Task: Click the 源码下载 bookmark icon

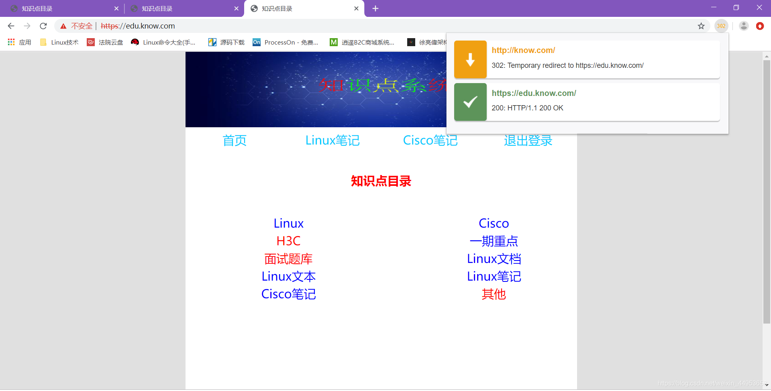Action: 212,42
